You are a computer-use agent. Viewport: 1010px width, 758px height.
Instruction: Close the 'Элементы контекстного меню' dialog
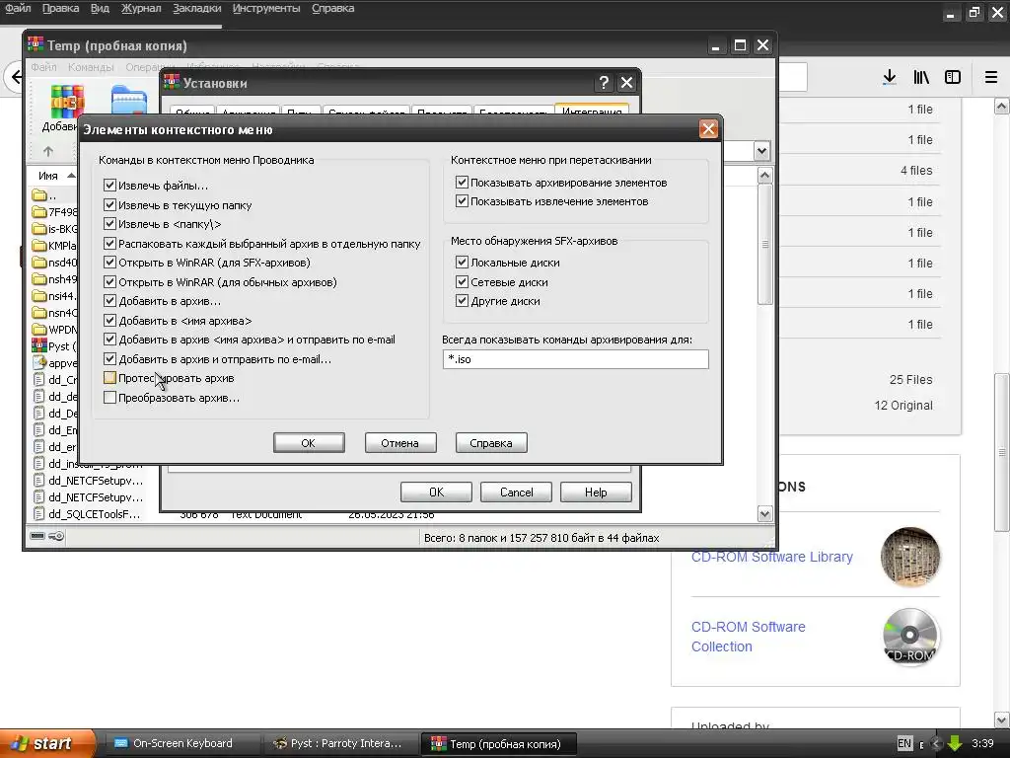click(708, 129)
